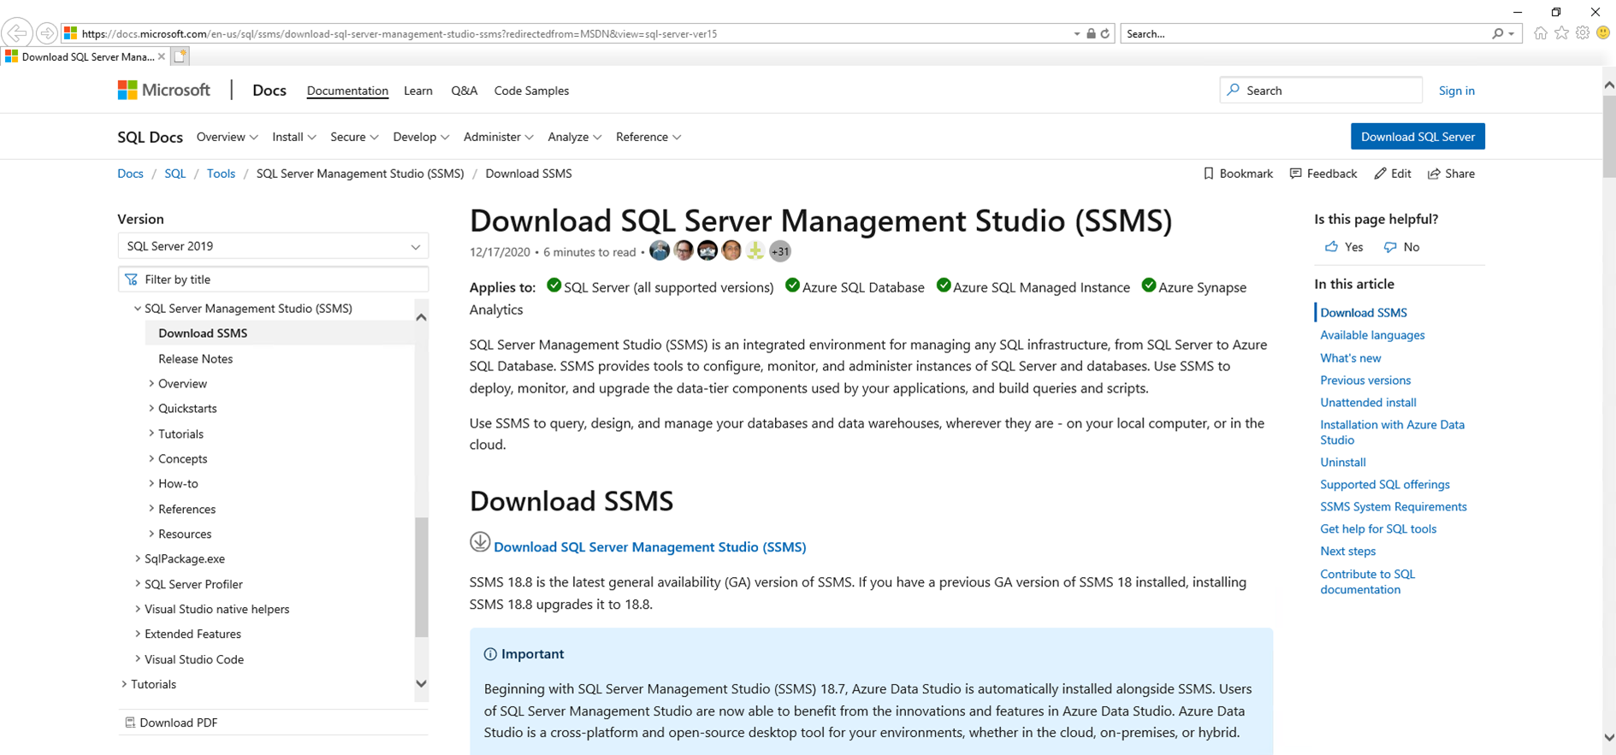Jump to SSMS System Requirements section
Viewport: 1616px width, 755px height.
coord(1393,507)
